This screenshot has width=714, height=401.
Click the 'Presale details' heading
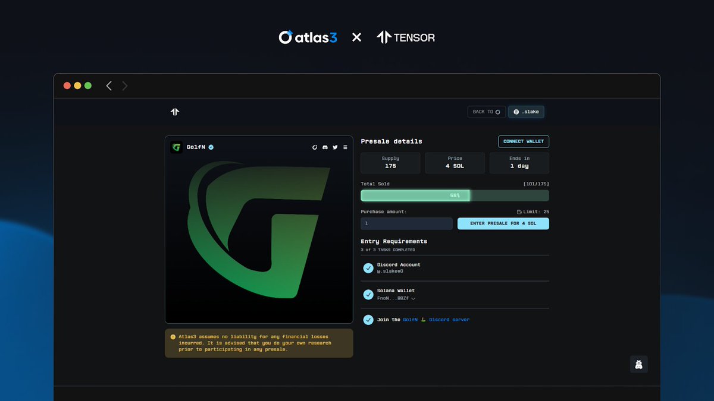[x=392, y=141]
